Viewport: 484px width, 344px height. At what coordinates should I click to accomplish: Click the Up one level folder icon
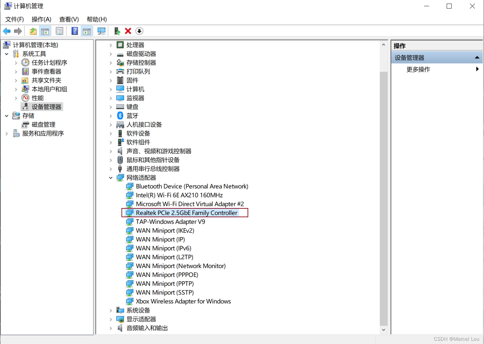[x=33, y=31]
